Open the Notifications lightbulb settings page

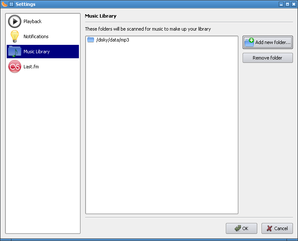pyautogui.click(x=43, y=36)
